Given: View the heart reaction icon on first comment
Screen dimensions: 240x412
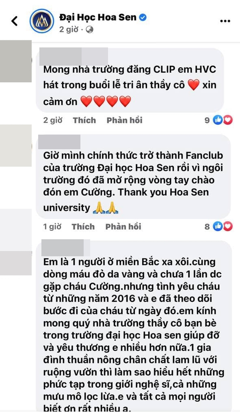Looking at the screenshot, I should (228, 120).
